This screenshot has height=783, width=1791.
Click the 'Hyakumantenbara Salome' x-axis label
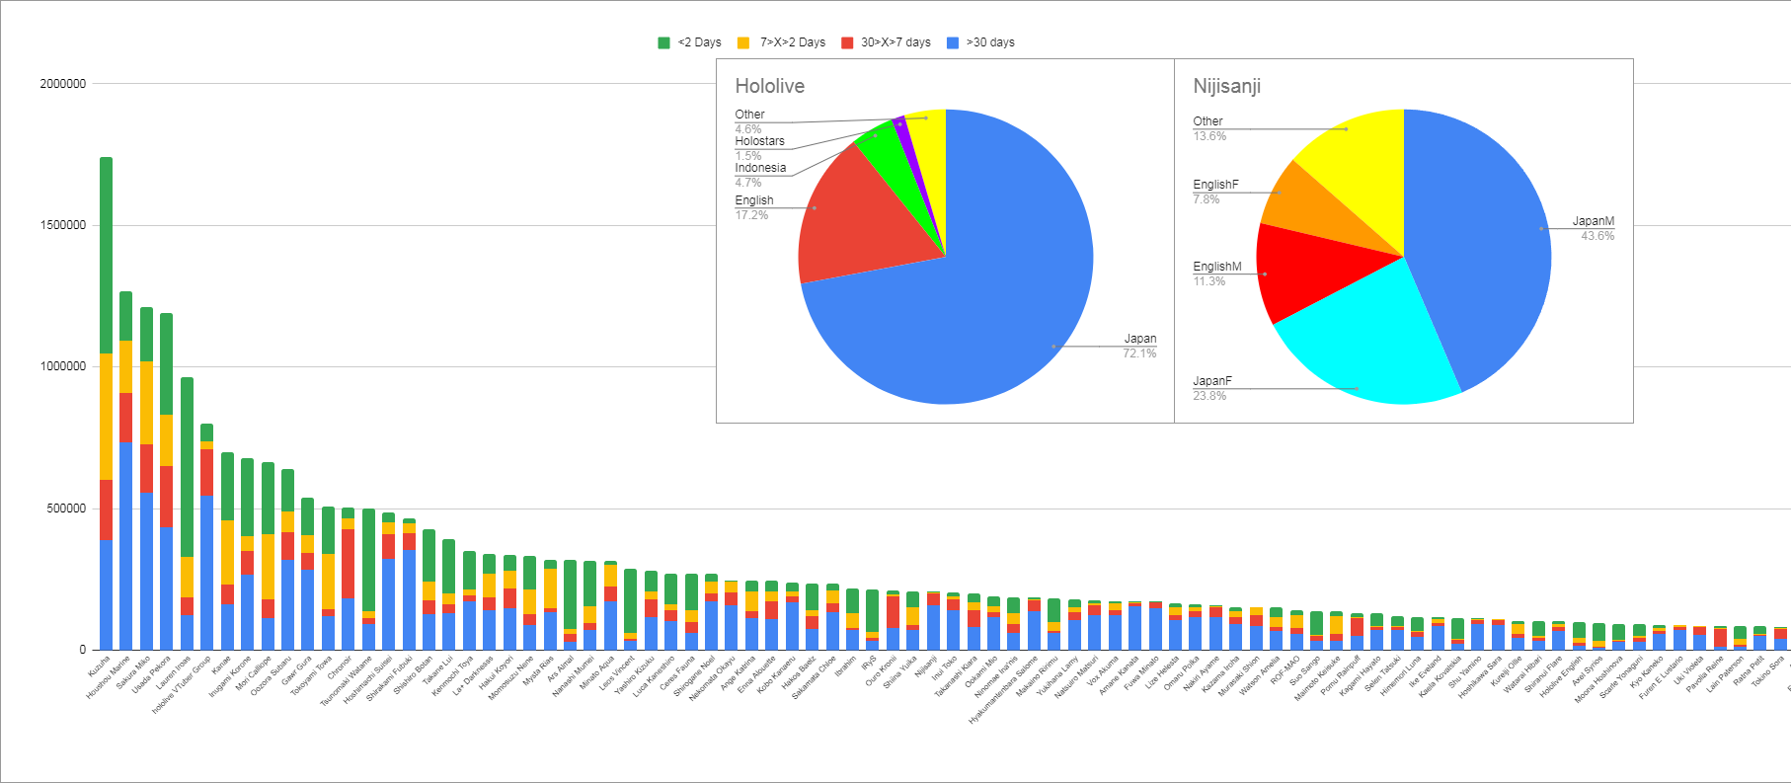tap(1002, 690)
